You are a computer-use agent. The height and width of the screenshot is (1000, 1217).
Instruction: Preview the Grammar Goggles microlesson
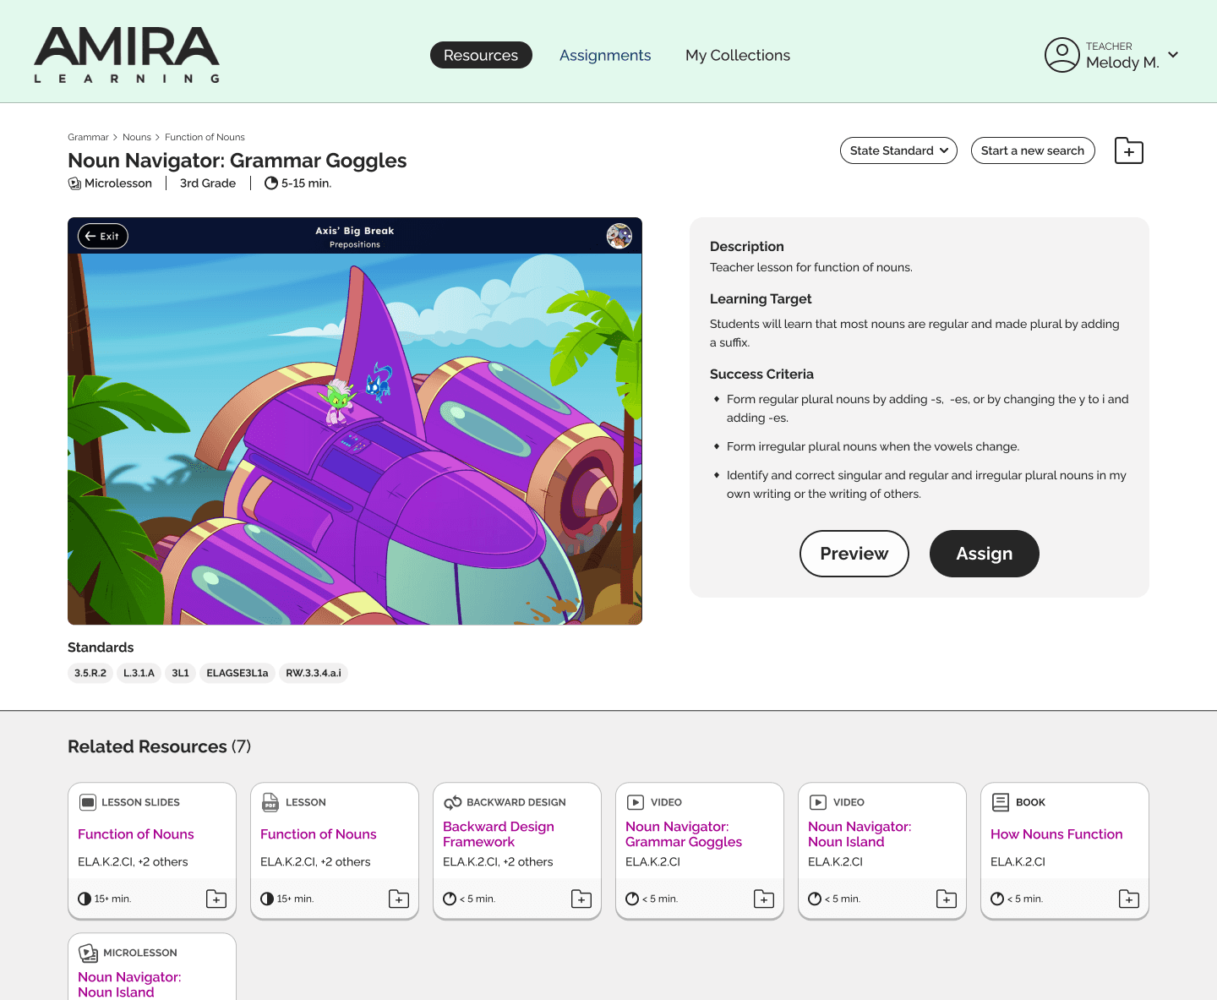click(x=854, y=554)
